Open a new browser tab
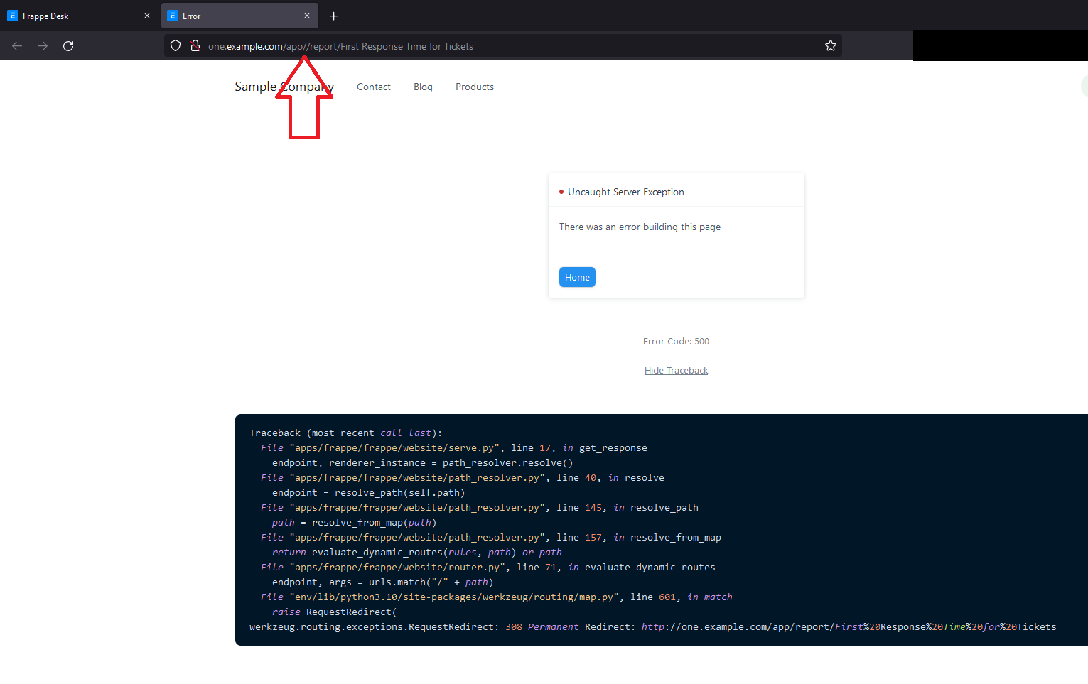This screenshot has height=684, width=1088. coord(333,16)
